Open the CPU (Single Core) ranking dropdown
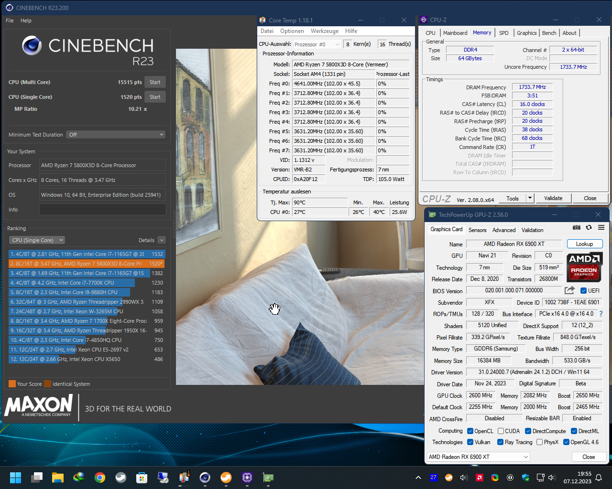 coord(37,240)
